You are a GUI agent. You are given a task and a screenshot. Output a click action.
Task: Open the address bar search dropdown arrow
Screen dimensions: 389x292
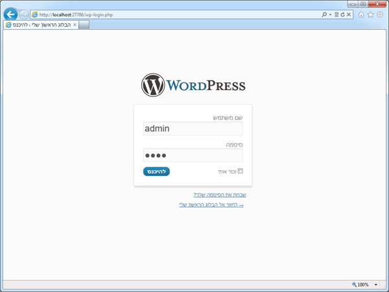(x=330, y=15)
